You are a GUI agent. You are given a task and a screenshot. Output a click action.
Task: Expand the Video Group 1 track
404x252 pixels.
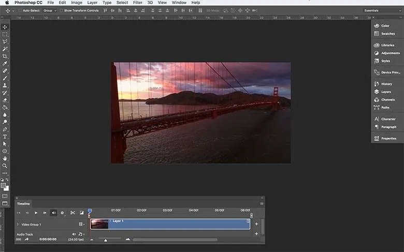18,225
